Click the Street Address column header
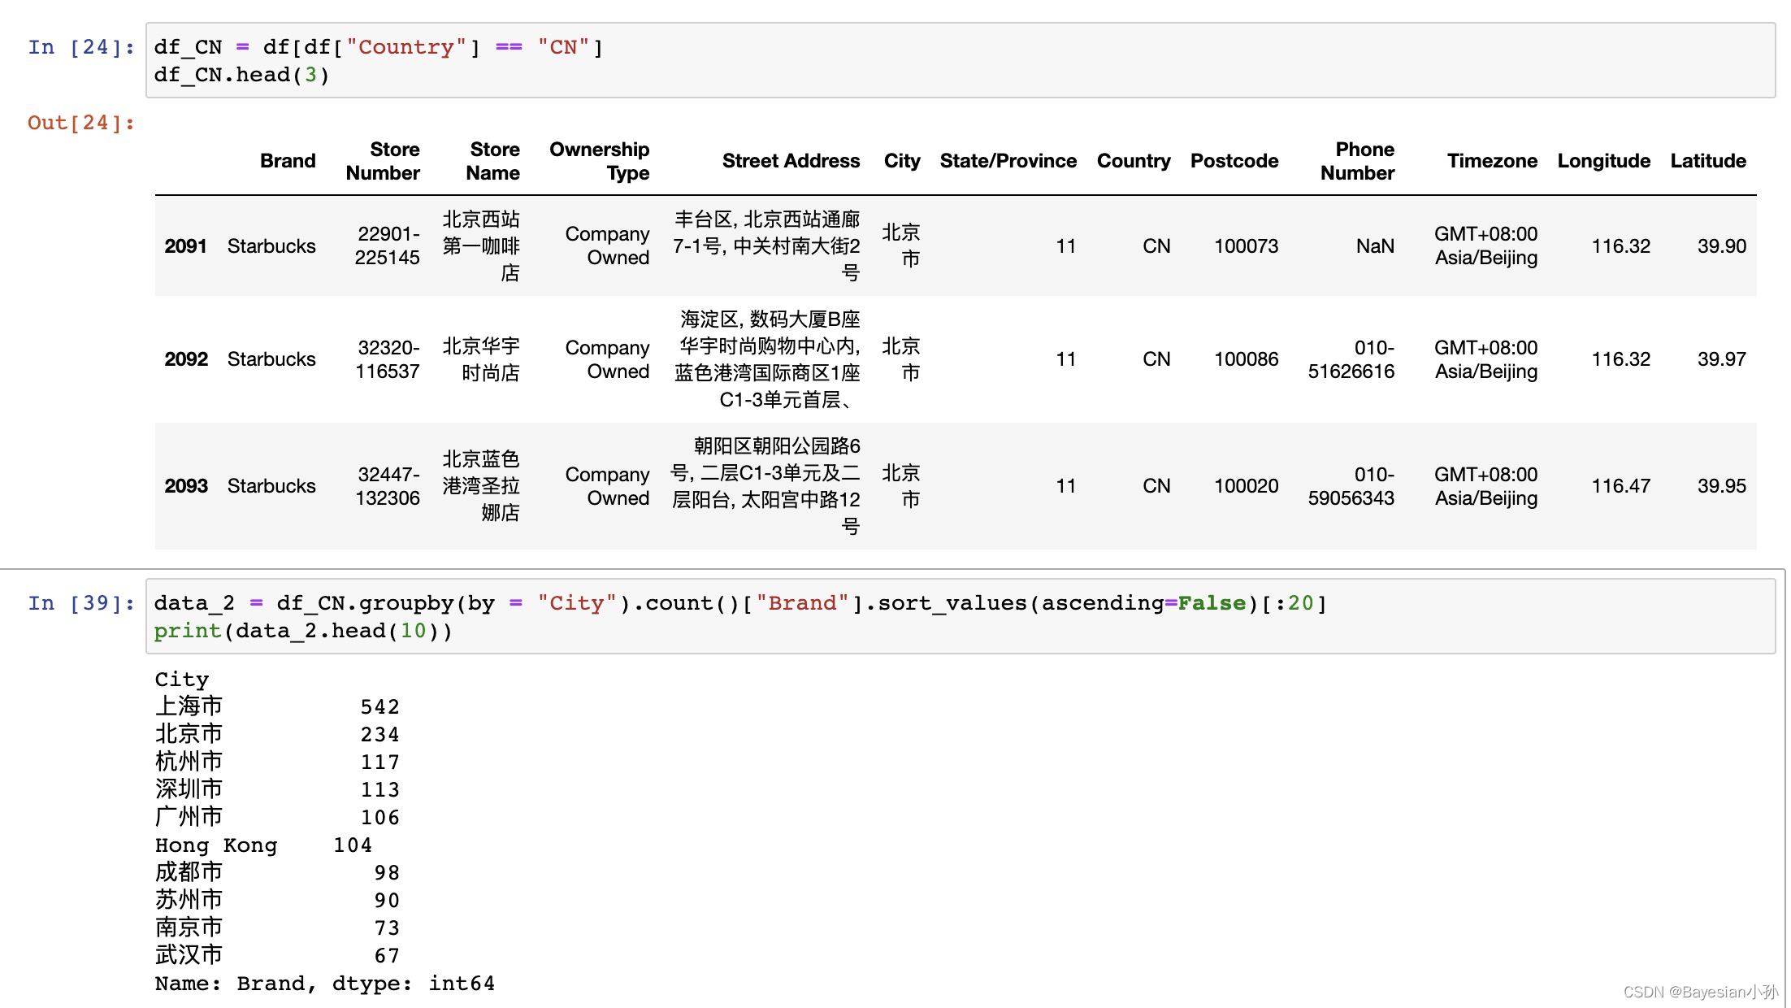The height and width of the screenshot is (1008, 1791). click(x=791, y=161)
